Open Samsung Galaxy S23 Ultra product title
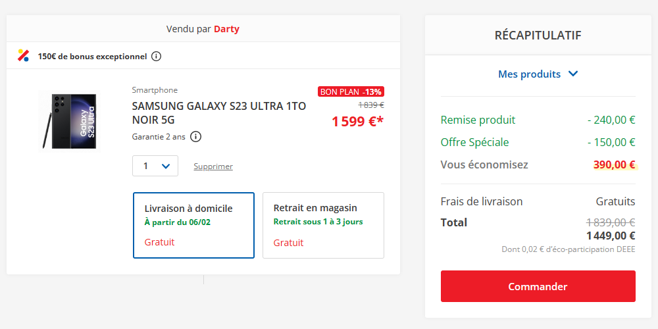Screen dimensions: 658x329 tap(219, 113)
